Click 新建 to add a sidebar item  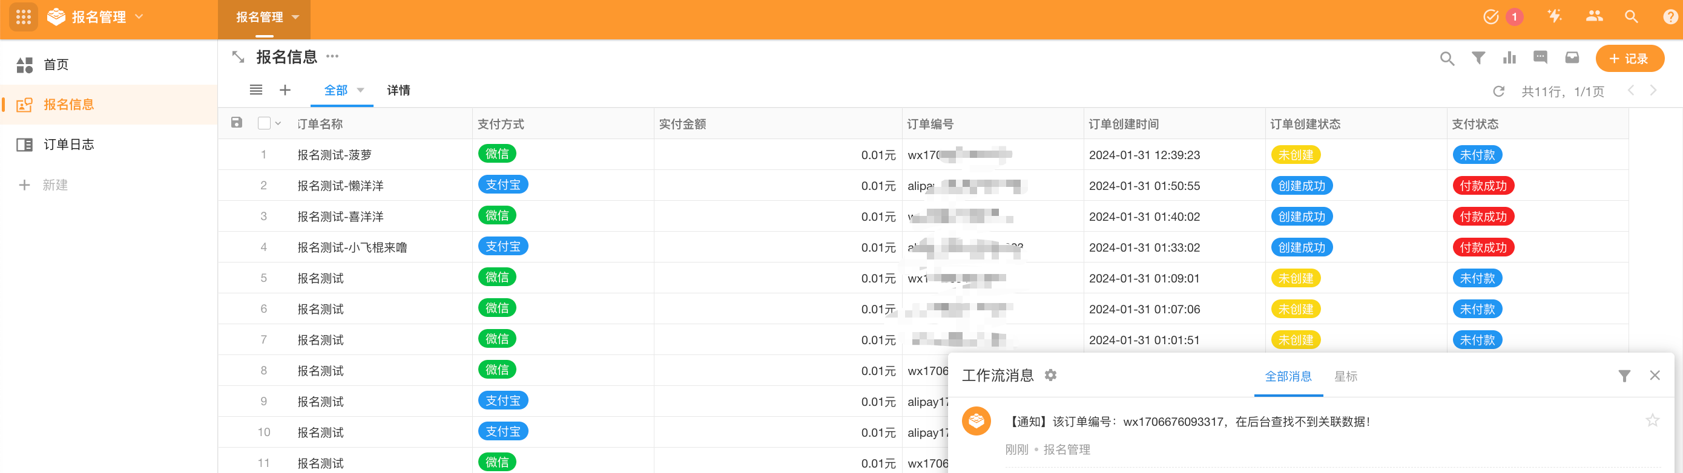[x=55, y=185]
